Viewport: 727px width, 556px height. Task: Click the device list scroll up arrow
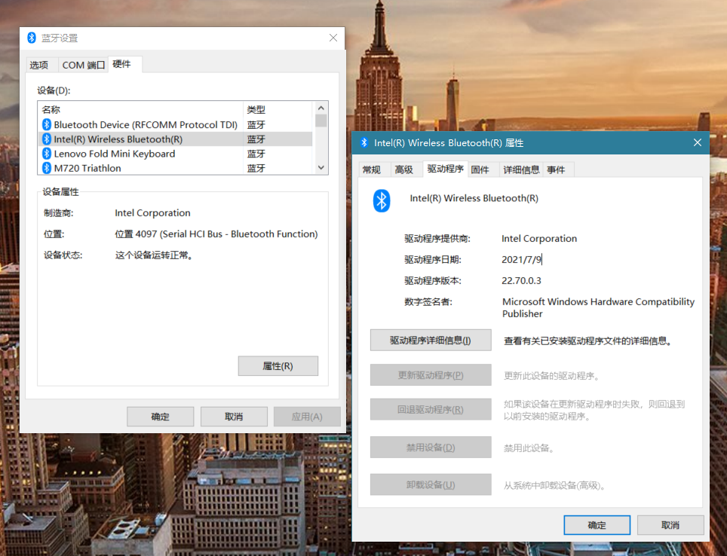[x=321, y=108]
